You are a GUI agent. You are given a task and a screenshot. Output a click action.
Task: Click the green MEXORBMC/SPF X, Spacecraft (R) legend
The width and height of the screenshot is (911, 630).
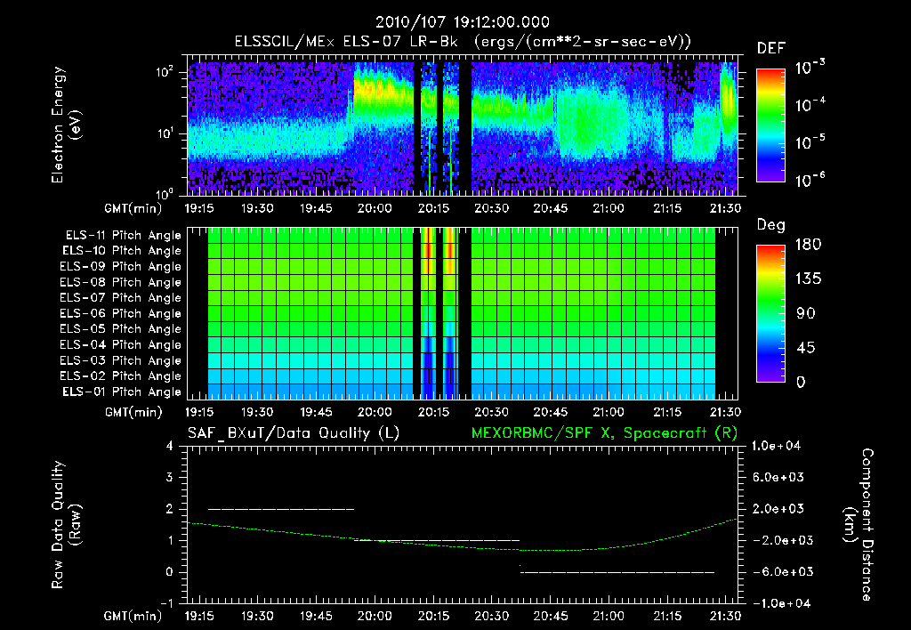pos(604,433)
